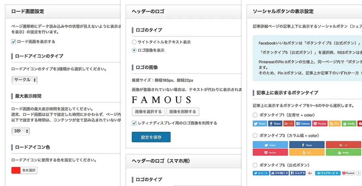Uncheck ロード画面を表示する checkbox

(14, 42)
